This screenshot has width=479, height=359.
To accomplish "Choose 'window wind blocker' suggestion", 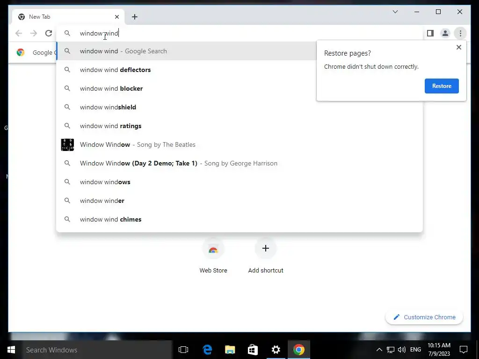I will [187, 88].
